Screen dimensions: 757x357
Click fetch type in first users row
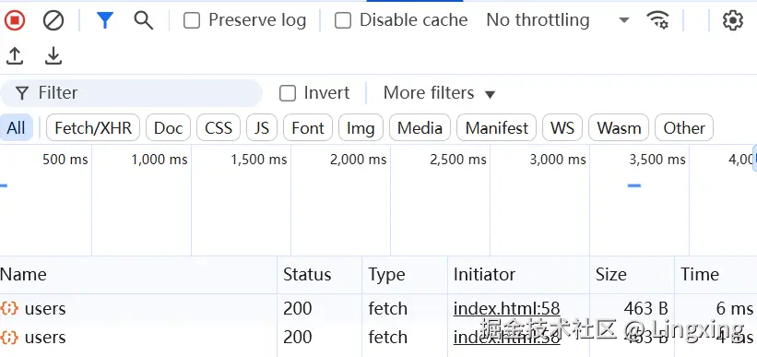(387, 308)
